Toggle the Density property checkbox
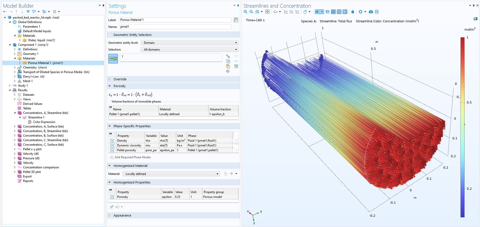This screenshot has width=480, height=227. click(112, 141)
